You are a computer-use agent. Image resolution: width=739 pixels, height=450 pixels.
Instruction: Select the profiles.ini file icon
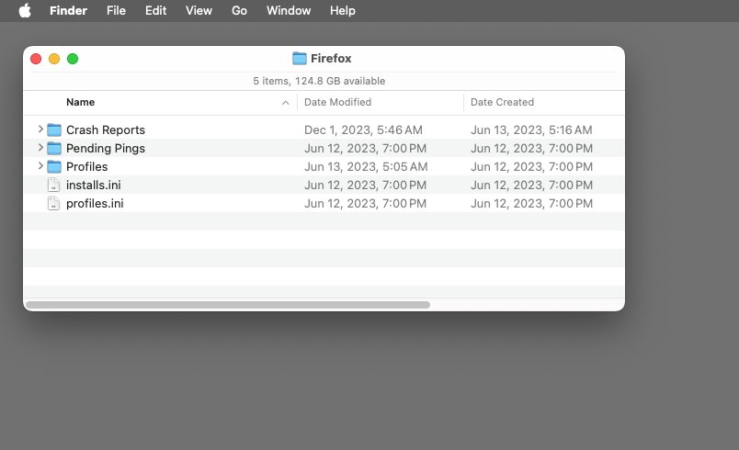pos(53,204)
